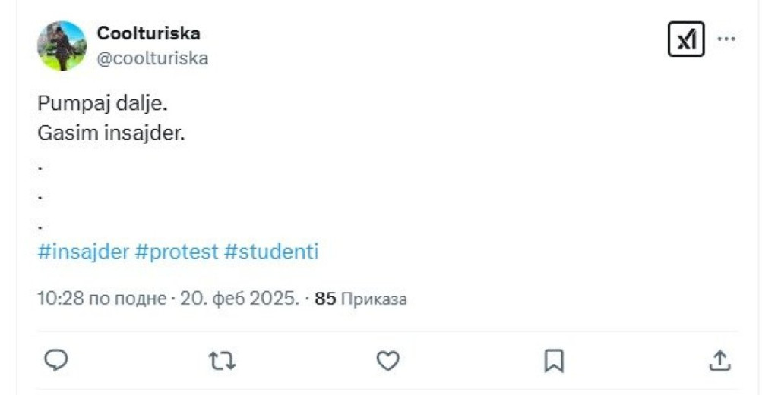Image resolution: width=778 pixels, height=395 pixels.
Task: Select the #studenti hashtag
Action: [271, 252]
